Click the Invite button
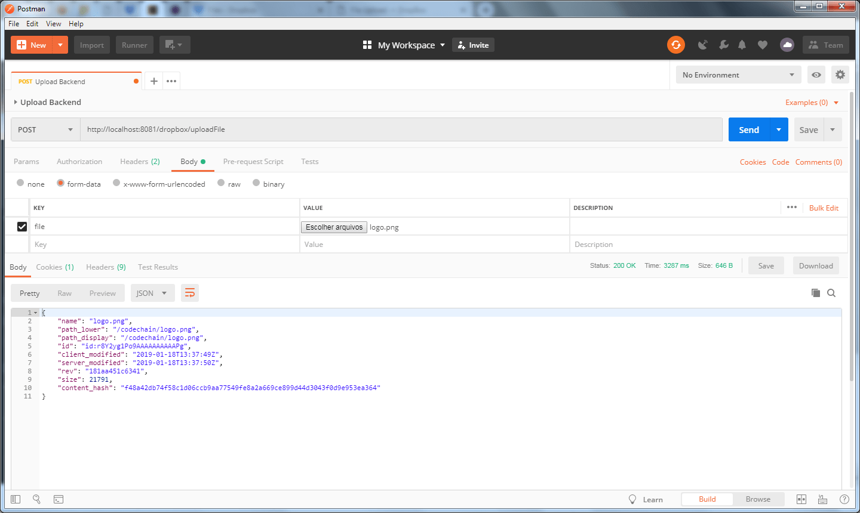860x513 pixels. click(473, 45)
